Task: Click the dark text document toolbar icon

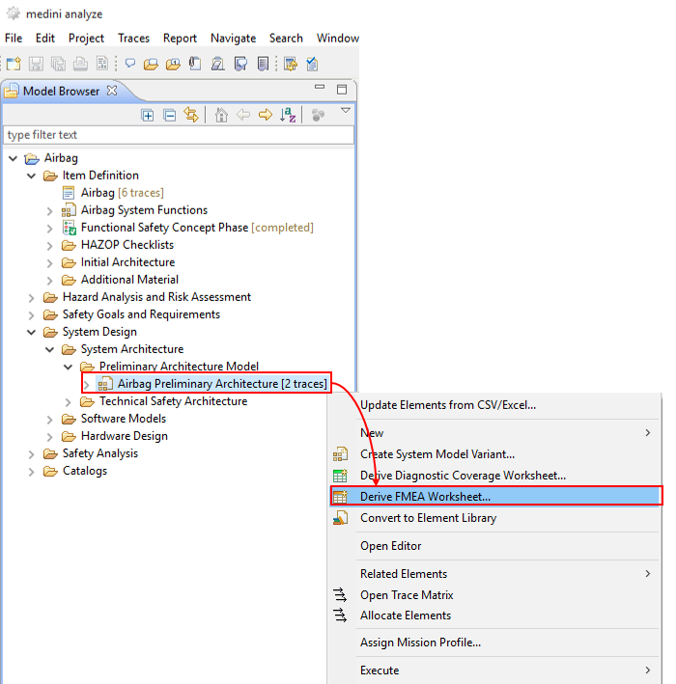Action: 264,64
